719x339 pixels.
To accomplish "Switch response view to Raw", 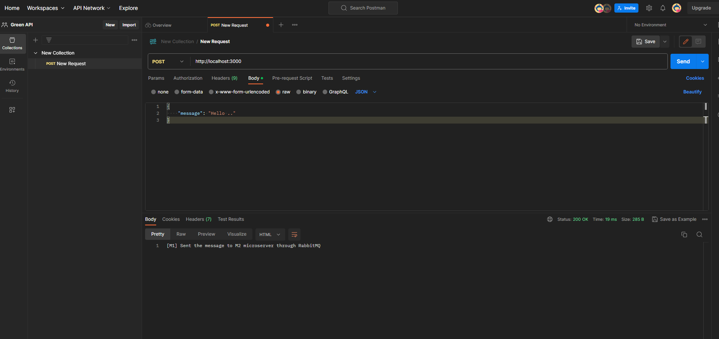I will (181, 234).
